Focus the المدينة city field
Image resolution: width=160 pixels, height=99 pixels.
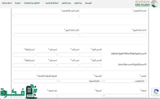click(x=80, y=96)
